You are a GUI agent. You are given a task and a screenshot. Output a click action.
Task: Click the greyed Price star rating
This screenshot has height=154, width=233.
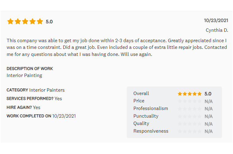pyautogui.click(x=189, y=101)
